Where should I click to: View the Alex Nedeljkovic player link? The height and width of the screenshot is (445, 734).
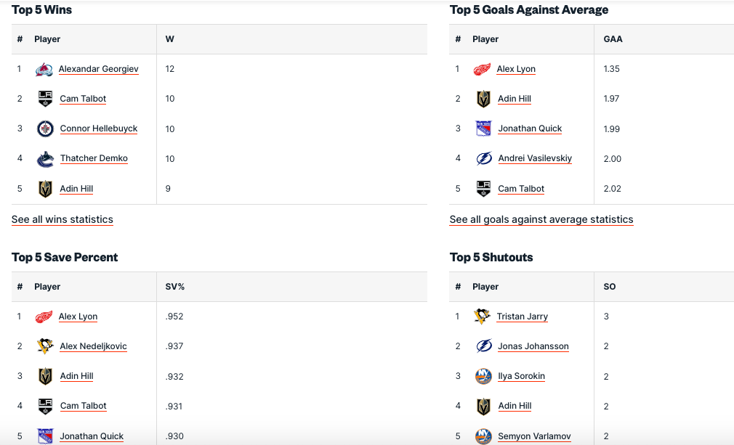(x=94, y=346)
